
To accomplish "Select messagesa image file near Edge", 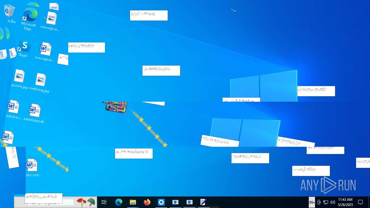I will point(50,21).
